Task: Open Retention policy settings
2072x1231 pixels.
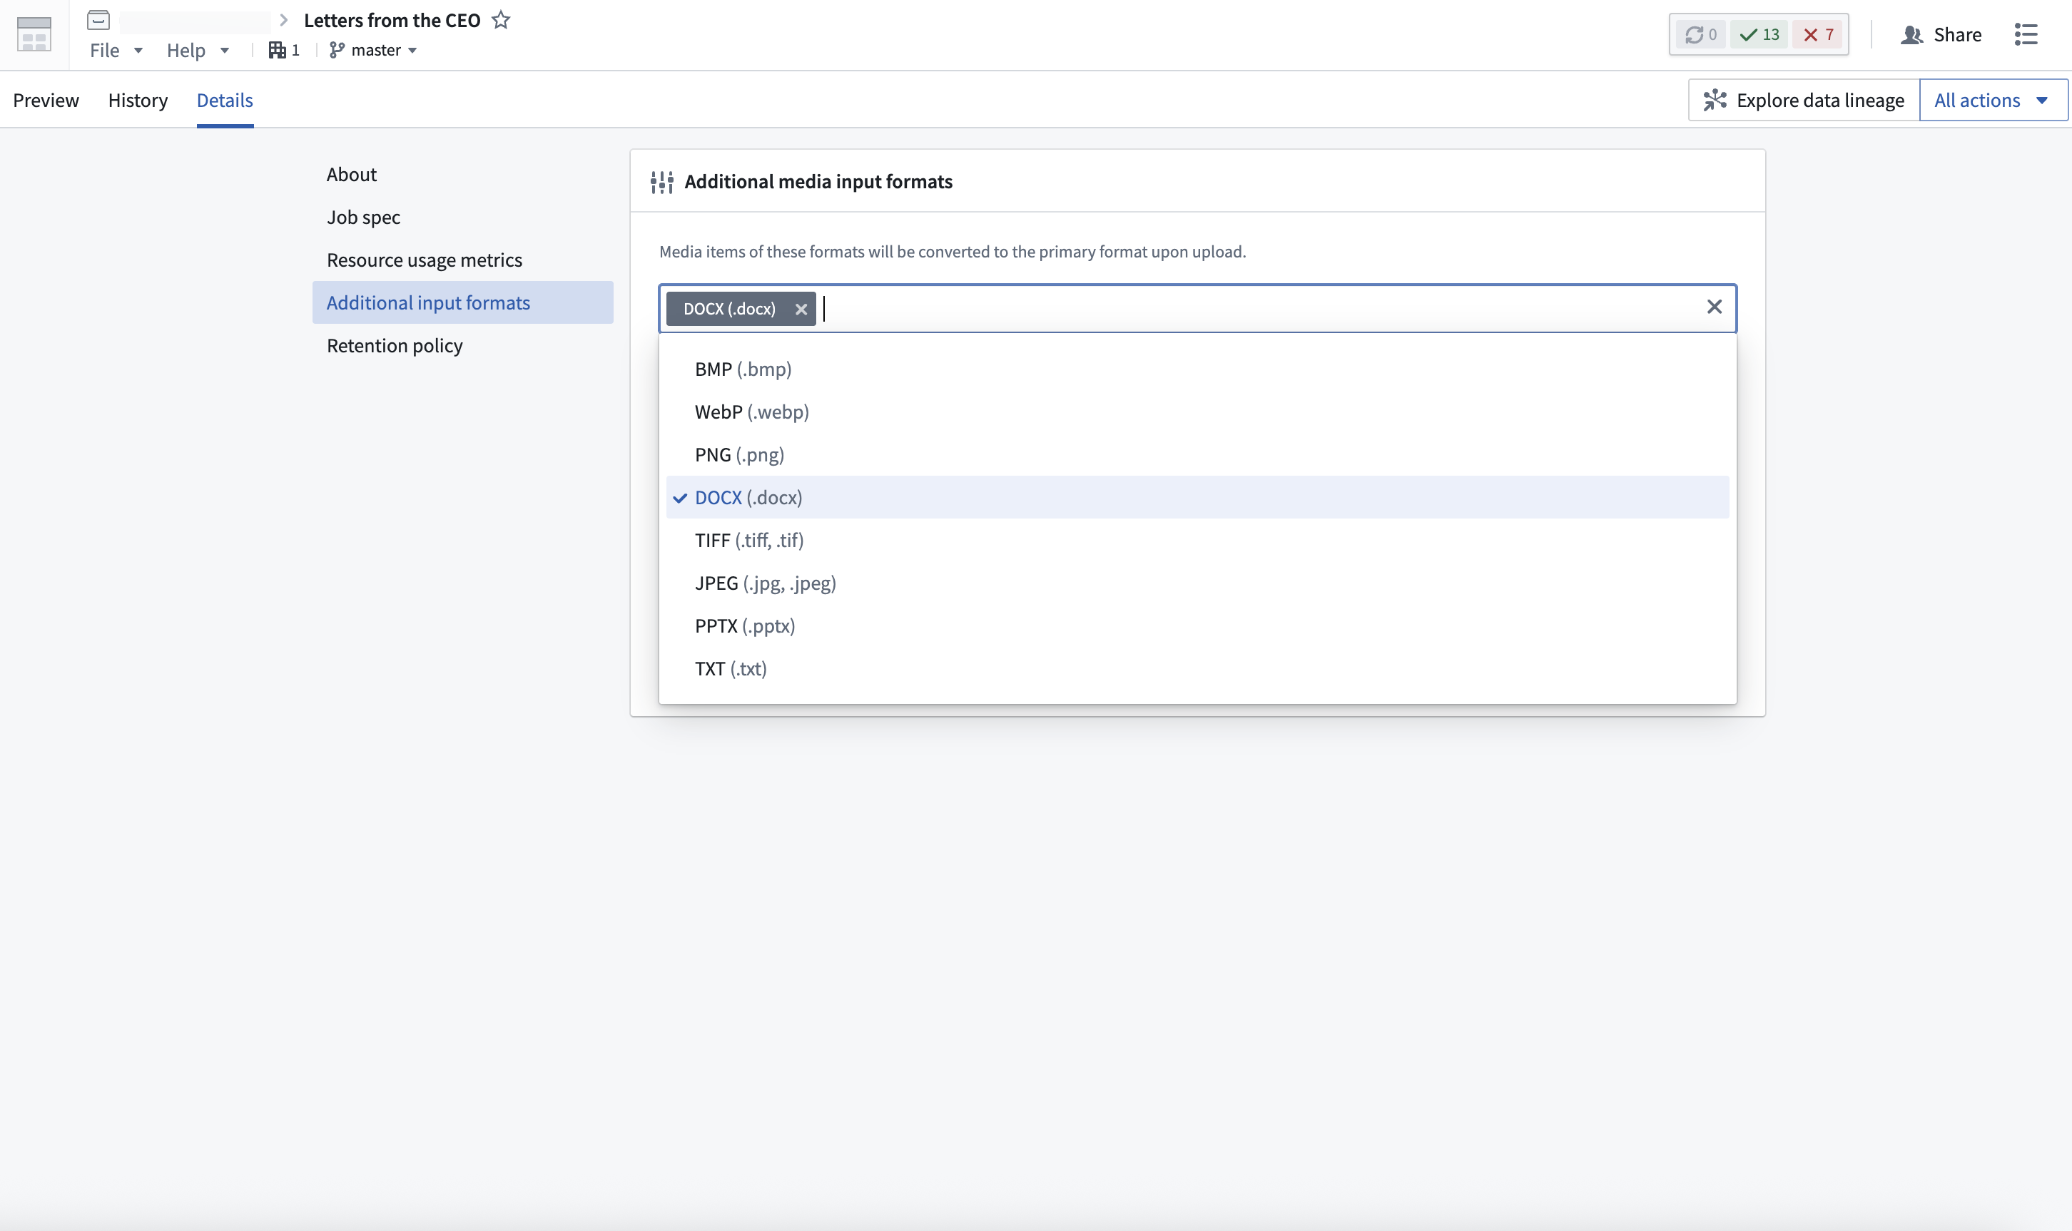Action: pos(394,345)
